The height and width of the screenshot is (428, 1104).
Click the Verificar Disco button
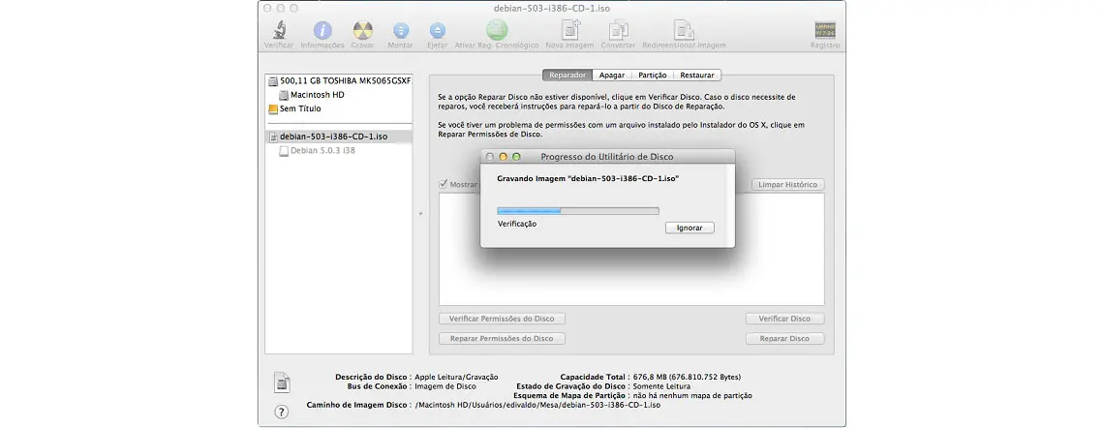[784, 319]
